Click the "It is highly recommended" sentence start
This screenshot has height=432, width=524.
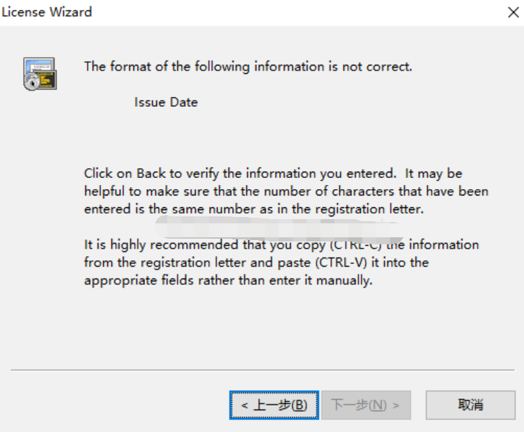tap(160, 245)
